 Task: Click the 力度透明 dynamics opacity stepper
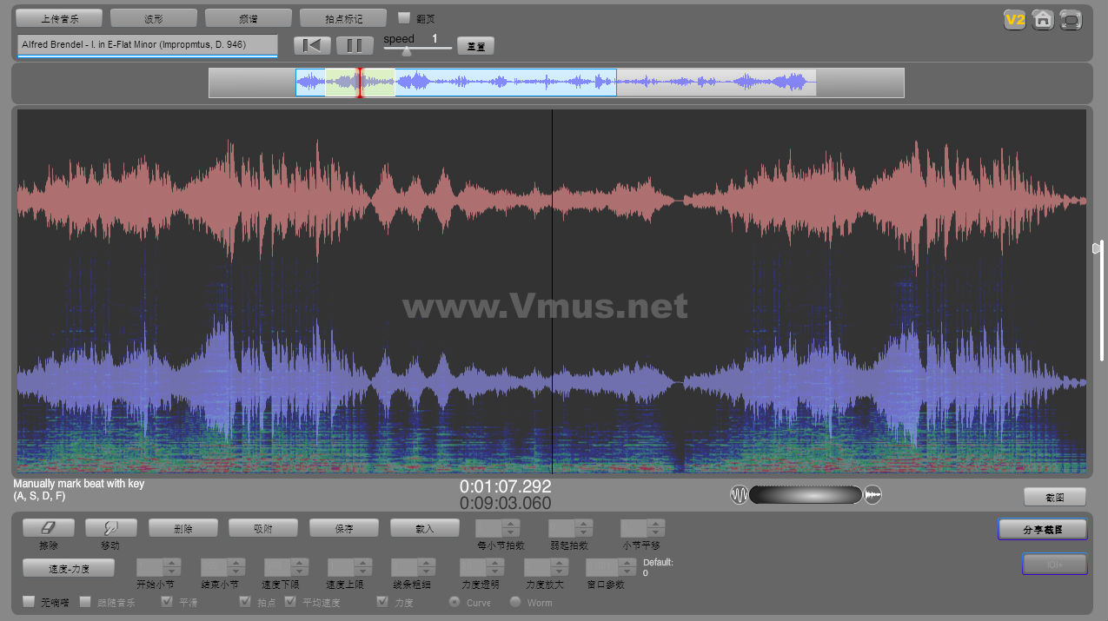point(481,567)
